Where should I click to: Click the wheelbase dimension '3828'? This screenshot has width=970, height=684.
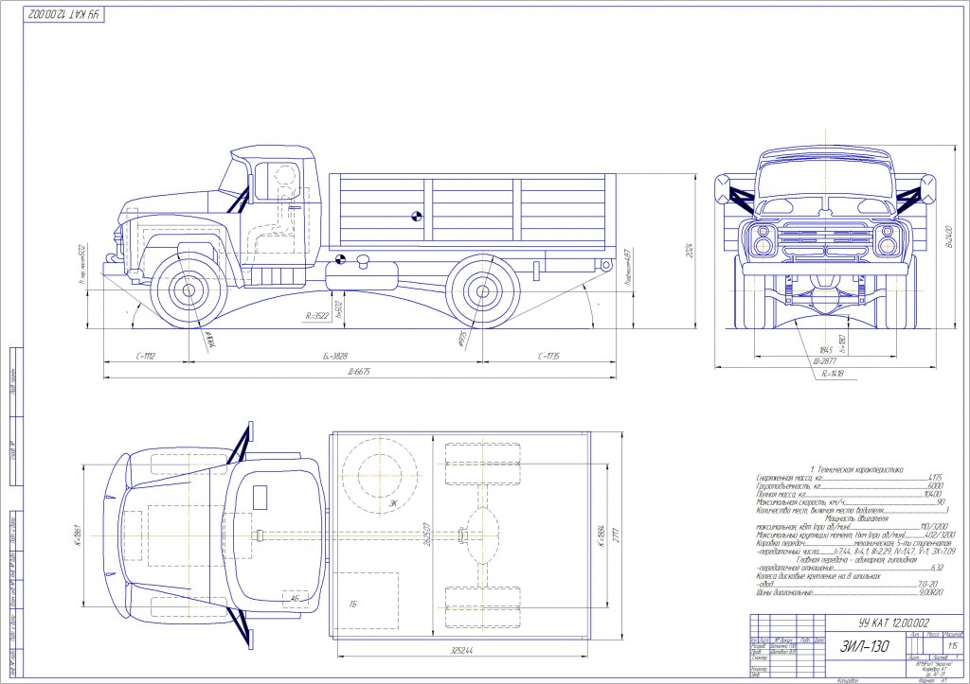335,356
